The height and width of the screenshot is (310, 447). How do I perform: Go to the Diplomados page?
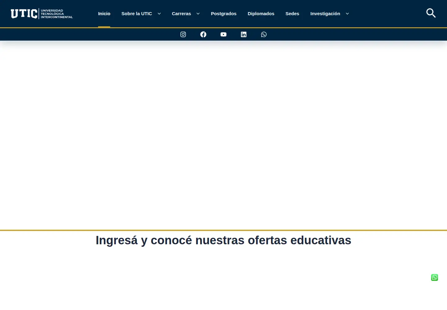pos(261,14)
